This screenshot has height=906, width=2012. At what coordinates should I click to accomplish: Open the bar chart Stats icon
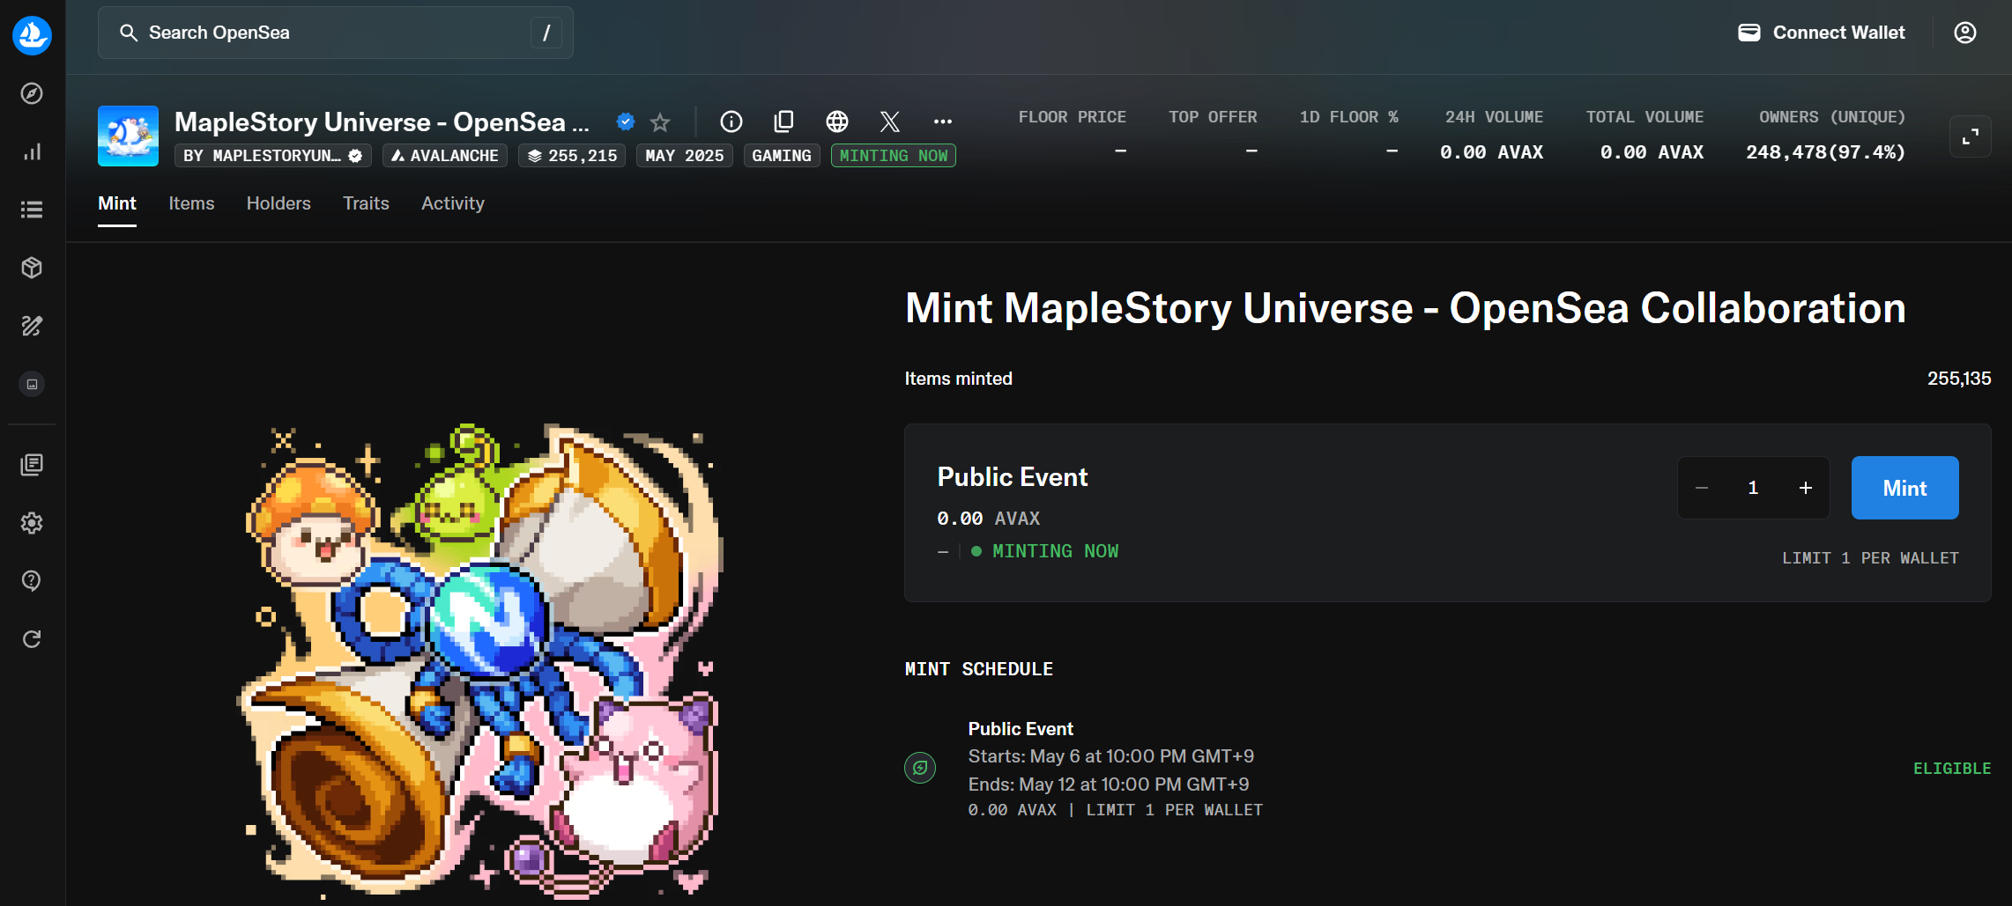[x=32, y=151]
